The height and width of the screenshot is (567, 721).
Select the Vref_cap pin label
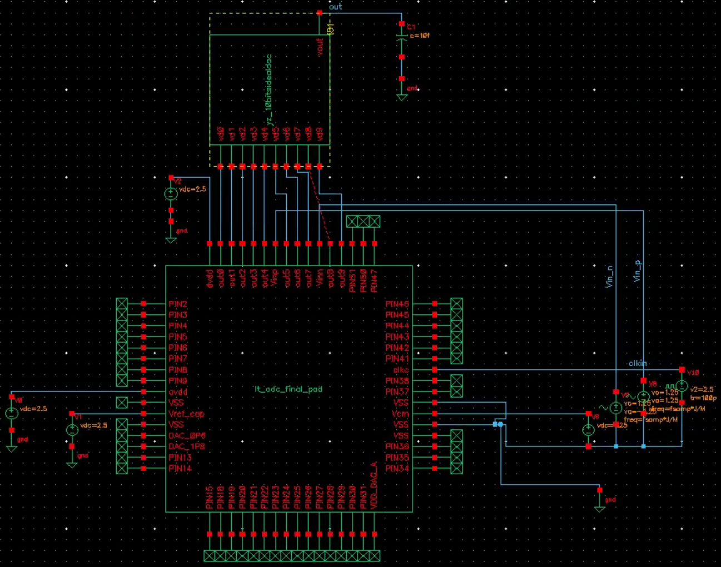coord(186,414)
